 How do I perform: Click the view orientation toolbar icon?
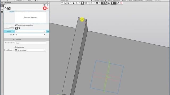click(x=65, y=3)
